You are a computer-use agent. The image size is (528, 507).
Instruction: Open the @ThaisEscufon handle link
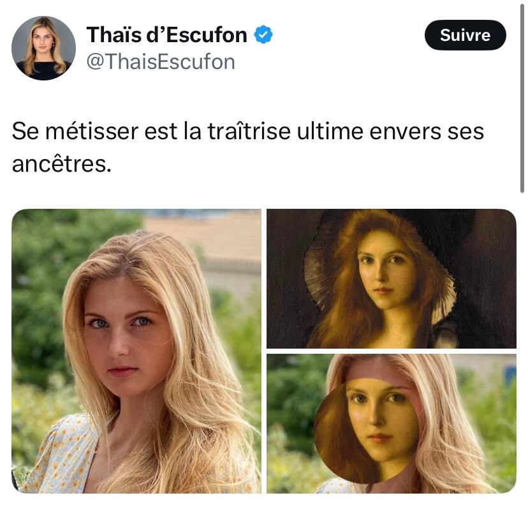(x=161, y=62)
